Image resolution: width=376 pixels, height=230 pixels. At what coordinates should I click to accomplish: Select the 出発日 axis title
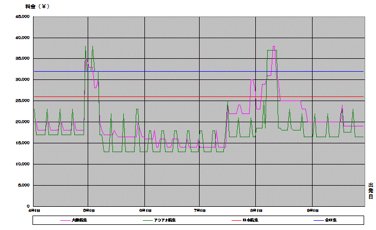click(370, 191)
